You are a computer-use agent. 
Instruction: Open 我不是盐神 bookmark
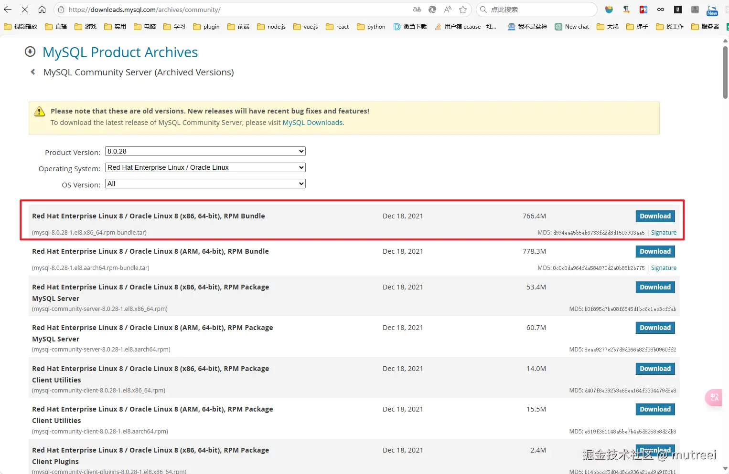(x=527, y=27)
